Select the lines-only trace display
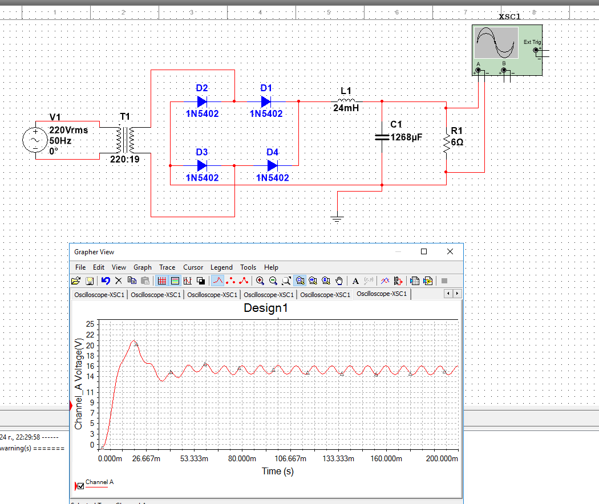The height and width of the screenshot is (504, 599). tap(218, 281)
